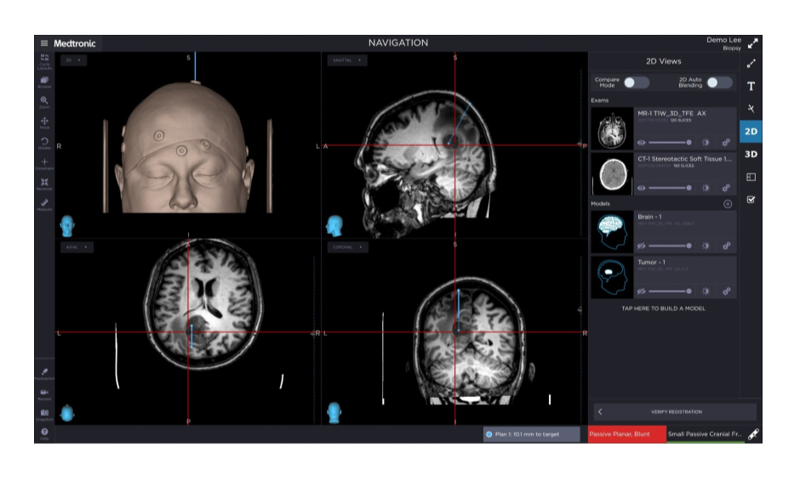This screenshot has height=488, width=800.
Task: Choose the Measure tool
Action: point(44,205)
